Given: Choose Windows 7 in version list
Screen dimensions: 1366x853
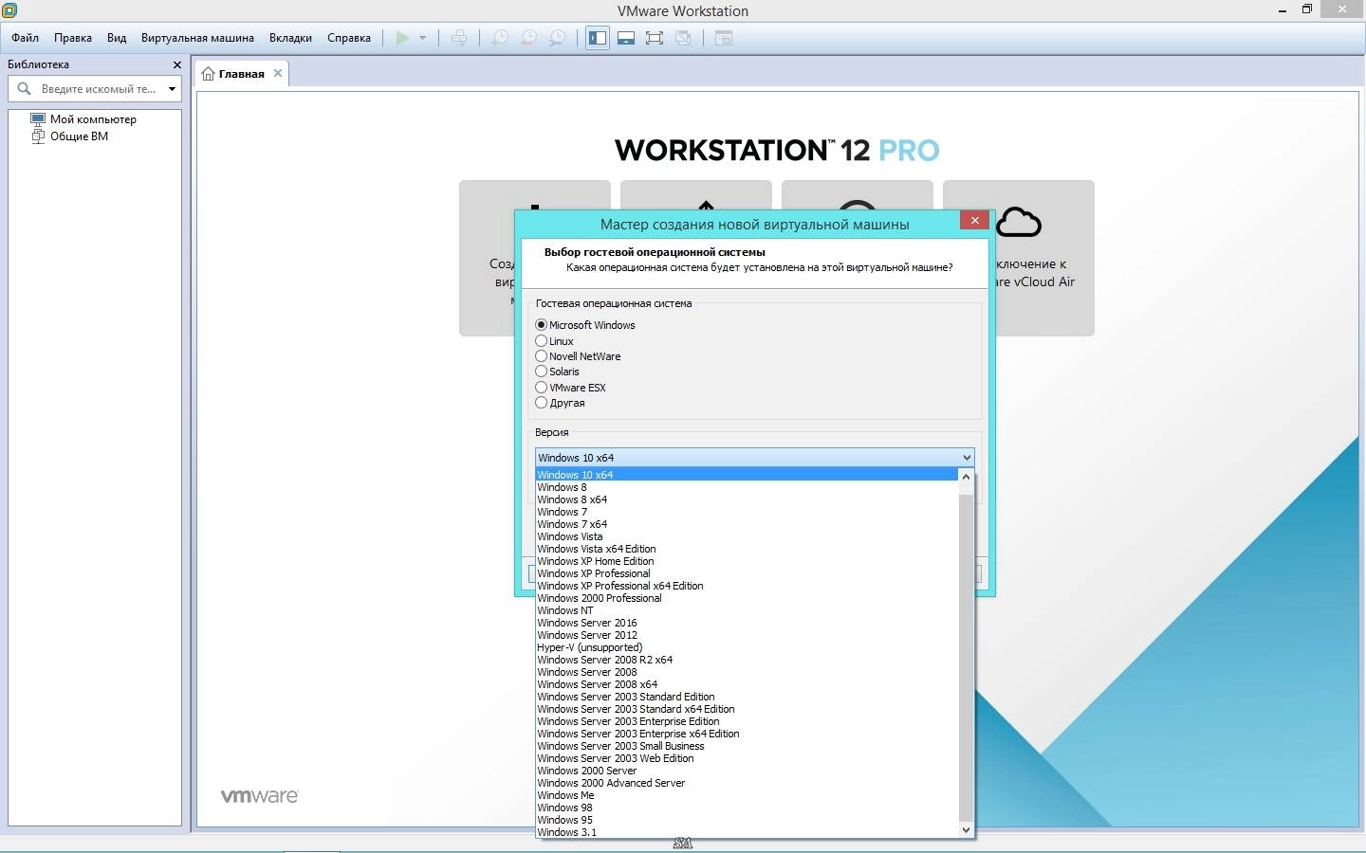Looking at the screenshot, I should (x=748, y=512).
